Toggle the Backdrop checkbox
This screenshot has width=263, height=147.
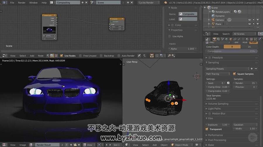coord(101,56)
